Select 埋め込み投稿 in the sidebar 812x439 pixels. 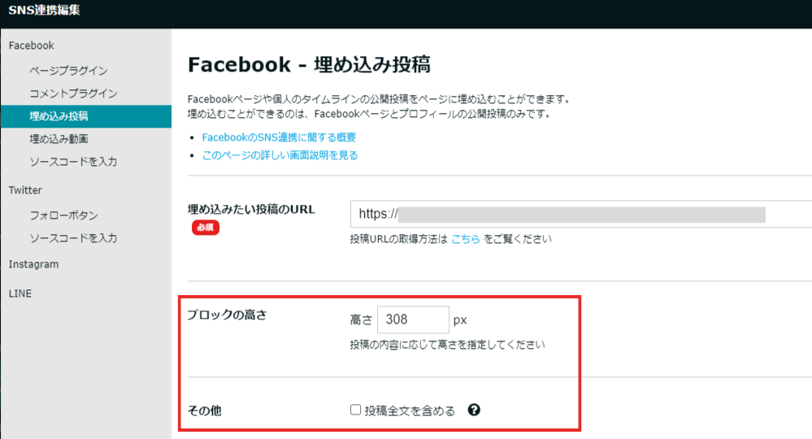point(86,116)
